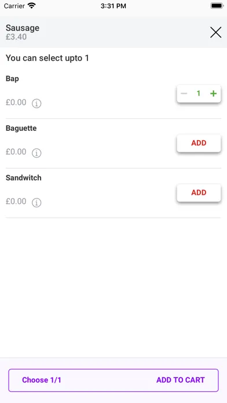The height and width of the screenshot is (403, 227).
Task: Add Sandwitch option
Action: [199, 193]
